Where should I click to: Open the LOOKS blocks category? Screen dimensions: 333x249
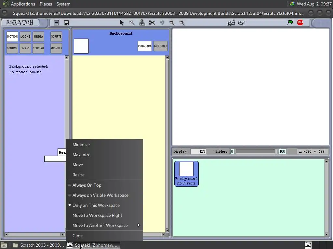click(25, 36)
